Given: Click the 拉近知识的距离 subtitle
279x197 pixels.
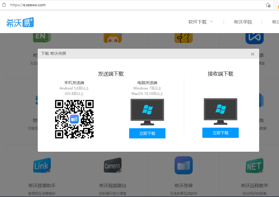Looking at the screenshot, I should tap(254, 193).
